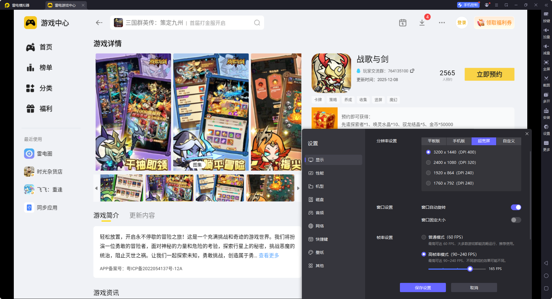The height and width of the screenshot is (299, 552).
Task: Click the search magnifier icon
Action: click(x=257, y=23)
